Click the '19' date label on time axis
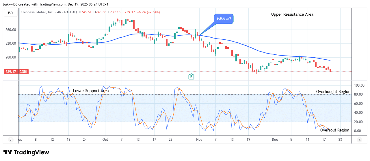 pyautogui.click(x=248, y=140)
